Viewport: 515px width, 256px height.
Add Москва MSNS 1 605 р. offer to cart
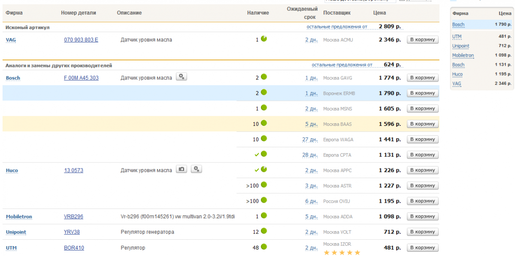click(x=423, y=109)
